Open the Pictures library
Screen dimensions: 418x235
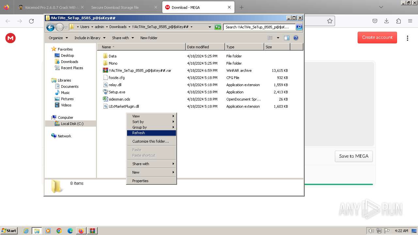click(67, 99)
